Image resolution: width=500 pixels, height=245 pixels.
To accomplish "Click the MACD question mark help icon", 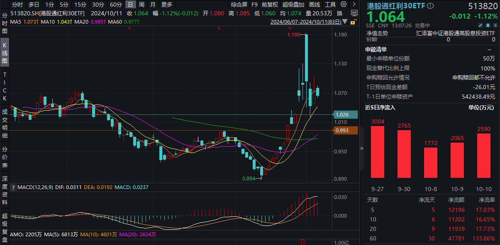I will tap(13, 187).
